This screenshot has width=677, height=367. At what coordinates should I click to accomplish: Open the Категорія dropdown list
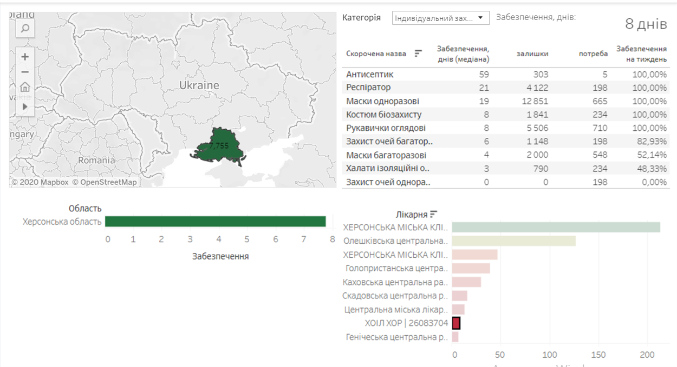[x=440, y=18]
